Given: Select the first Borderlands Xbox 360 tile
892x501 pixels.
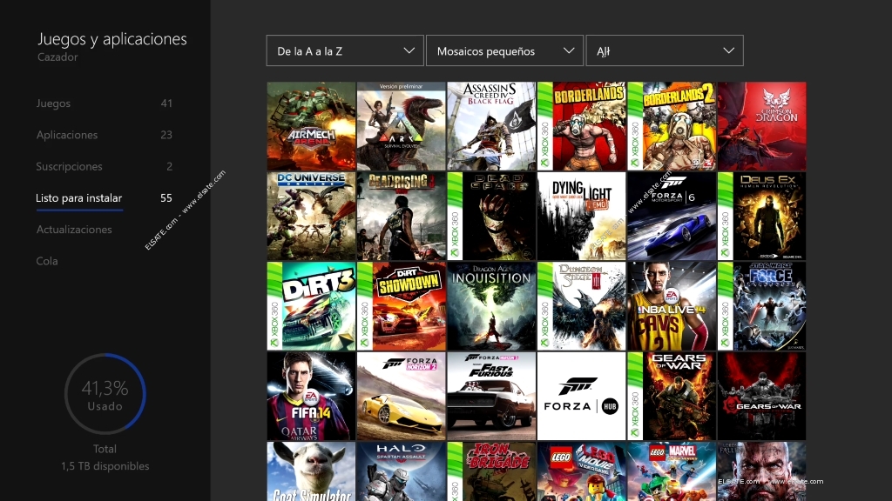Looking at the screenshot, I should point(581,126).
